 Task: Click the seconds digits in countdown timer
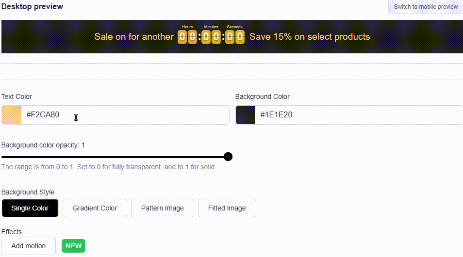pos(235,37)
